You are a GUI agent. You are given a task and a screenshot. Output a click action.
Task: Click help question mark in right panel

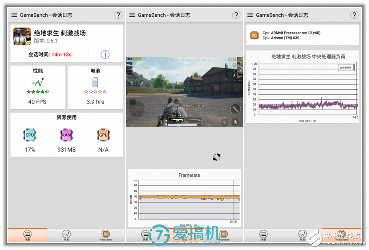tap(354, 15)
